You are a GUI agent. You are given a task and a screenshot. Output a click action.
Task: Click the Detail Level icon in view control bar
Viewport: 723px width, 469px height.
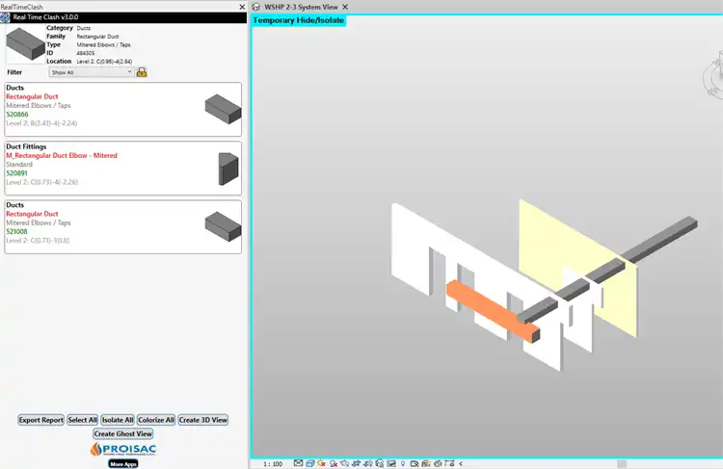(x=298, y=463)
